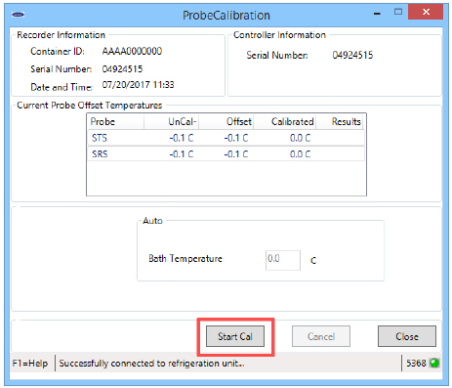
Task: Click the green connection status icon
Action: pos(434,363)
